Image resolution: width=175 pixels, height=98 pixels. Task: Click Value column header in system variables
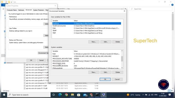coord(97,51)
